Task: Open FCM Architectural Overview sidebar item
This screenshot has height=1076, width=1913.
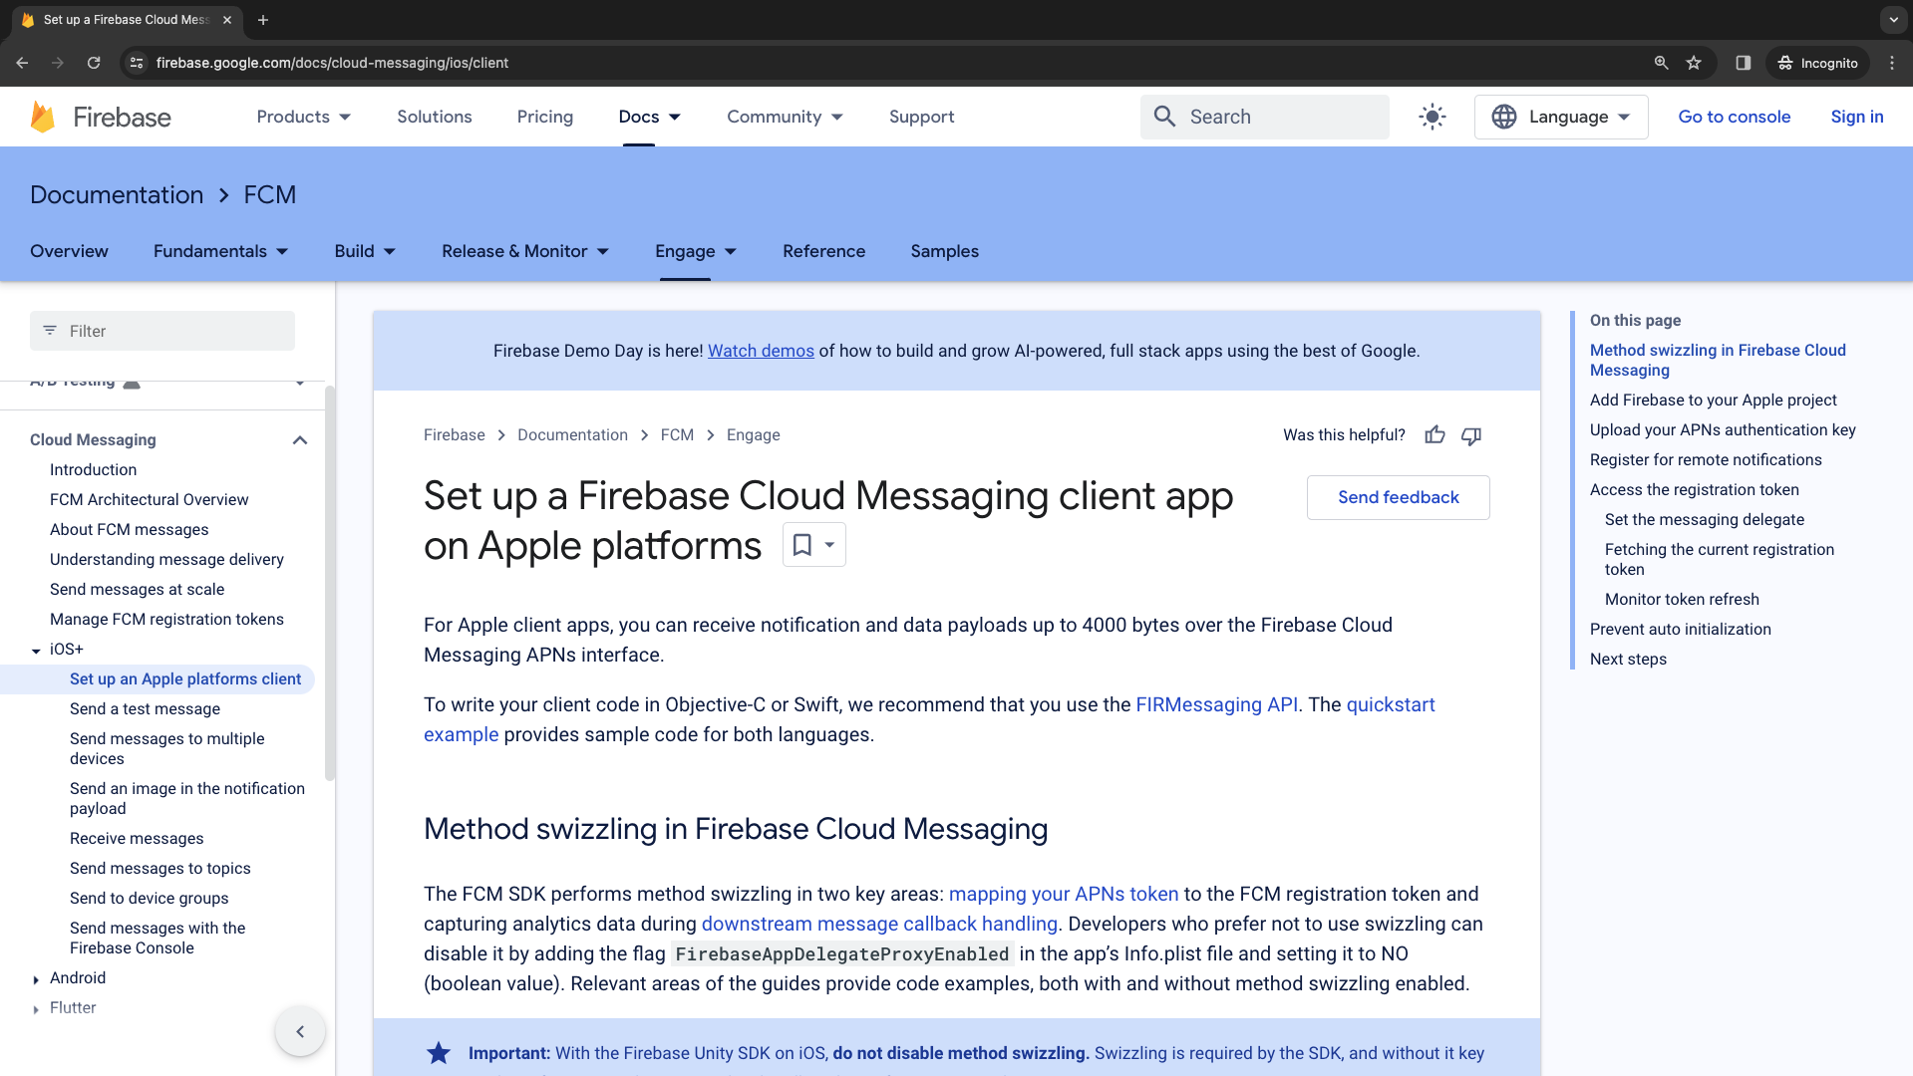Action: coord(149,499)
